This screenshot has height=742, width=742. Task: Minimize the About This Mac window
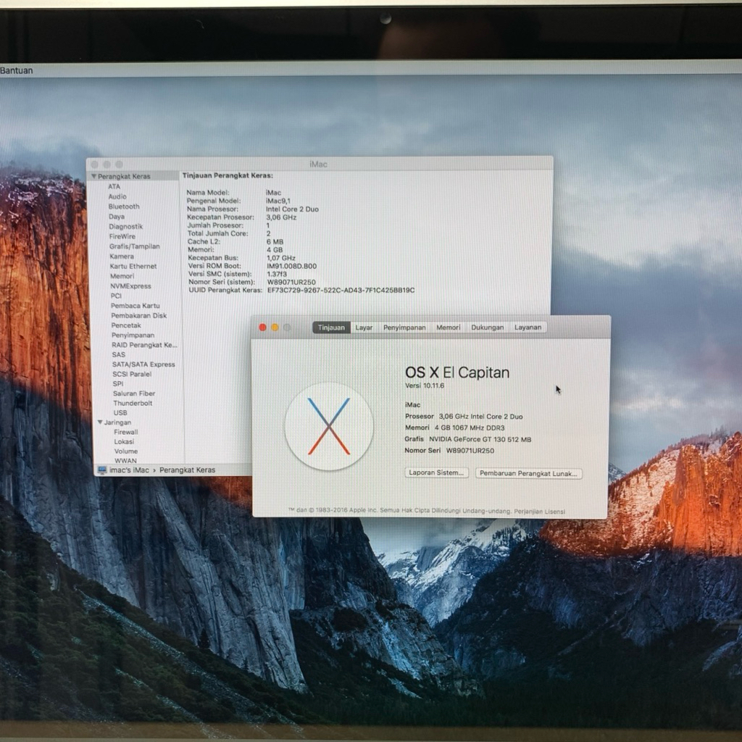coord(275,328)
